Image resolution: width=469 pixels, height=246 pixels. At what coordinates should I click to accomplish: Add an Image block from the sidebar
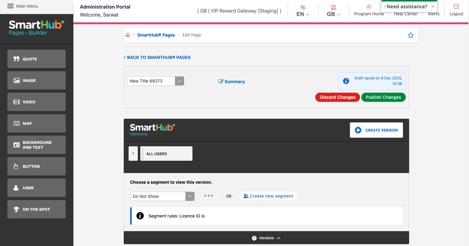click(x=36, y=80)
